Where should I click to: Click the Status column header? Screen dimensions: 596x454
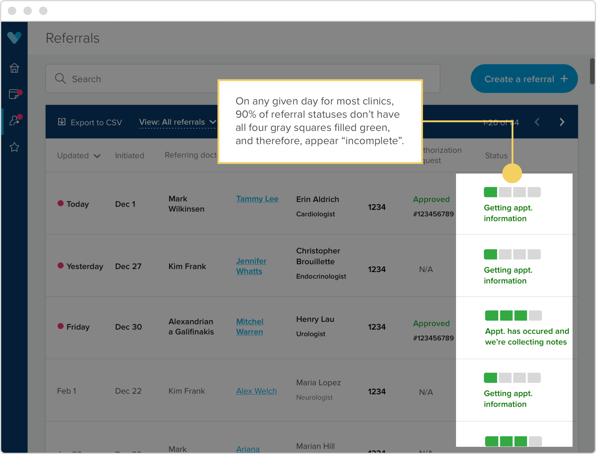point(496,156)
